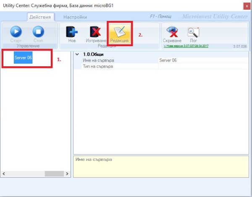Click the empty Тип на сървъра value cell
Image resolution: width=252 pixels, height=197 pixels.
pyautogui.click(x=203, y=66)
